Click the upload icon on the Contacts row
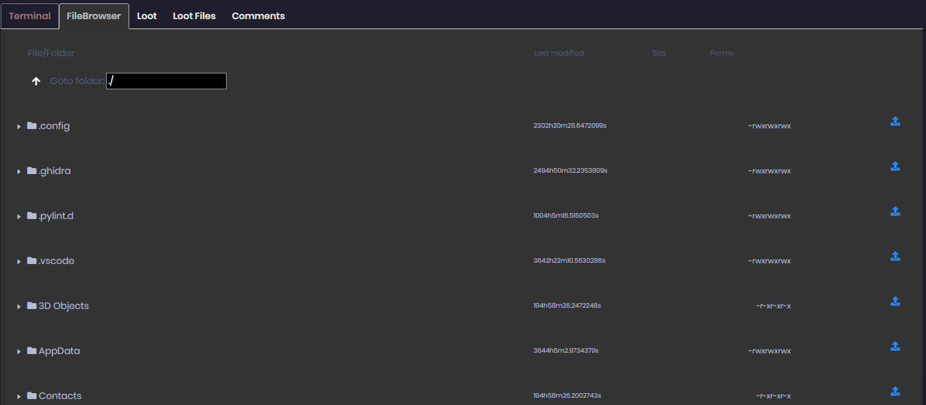 tap(896, 391)
